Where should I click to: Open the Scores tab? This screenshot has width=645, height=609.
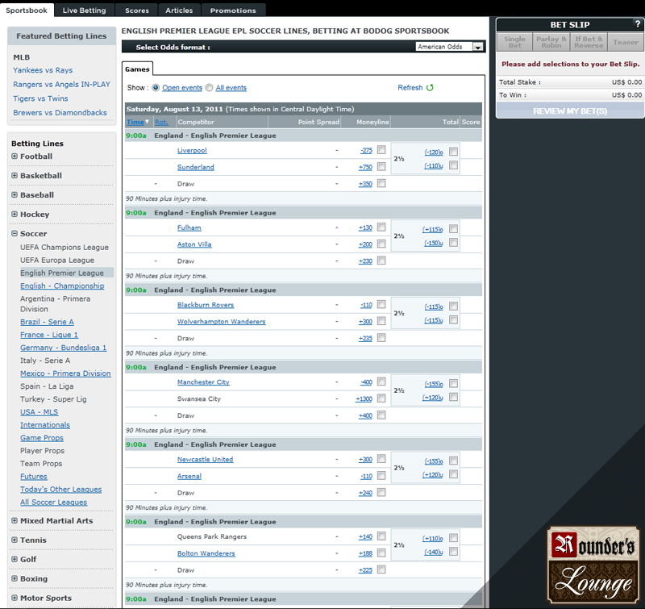click(137, 10)
